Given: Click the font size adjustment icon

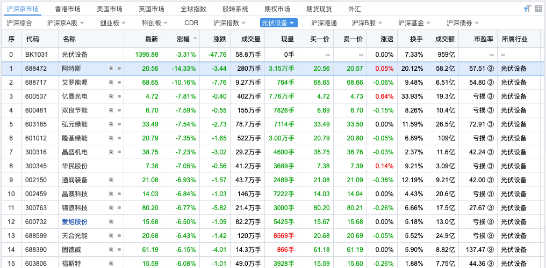Looking at the screenshot, I should 527,9.
